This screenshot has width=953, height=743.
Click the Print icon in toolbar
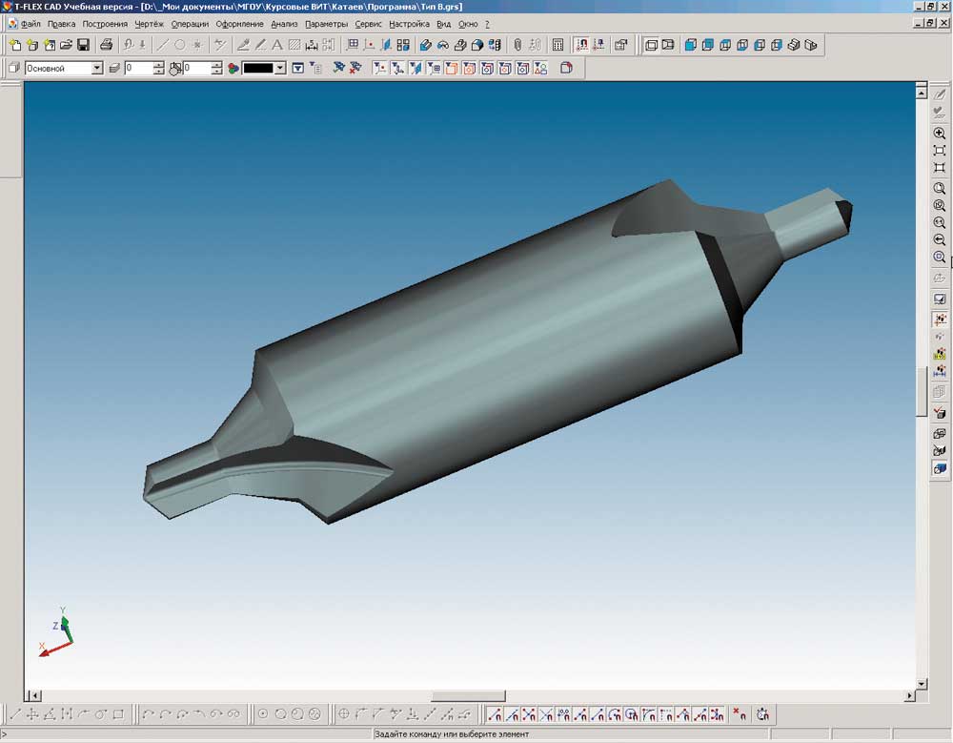[107, 45]
